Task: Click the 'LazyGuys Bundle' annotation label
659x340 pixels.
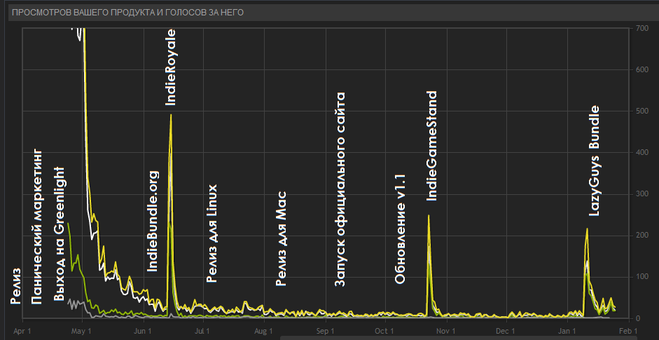Action: [593, 161]
